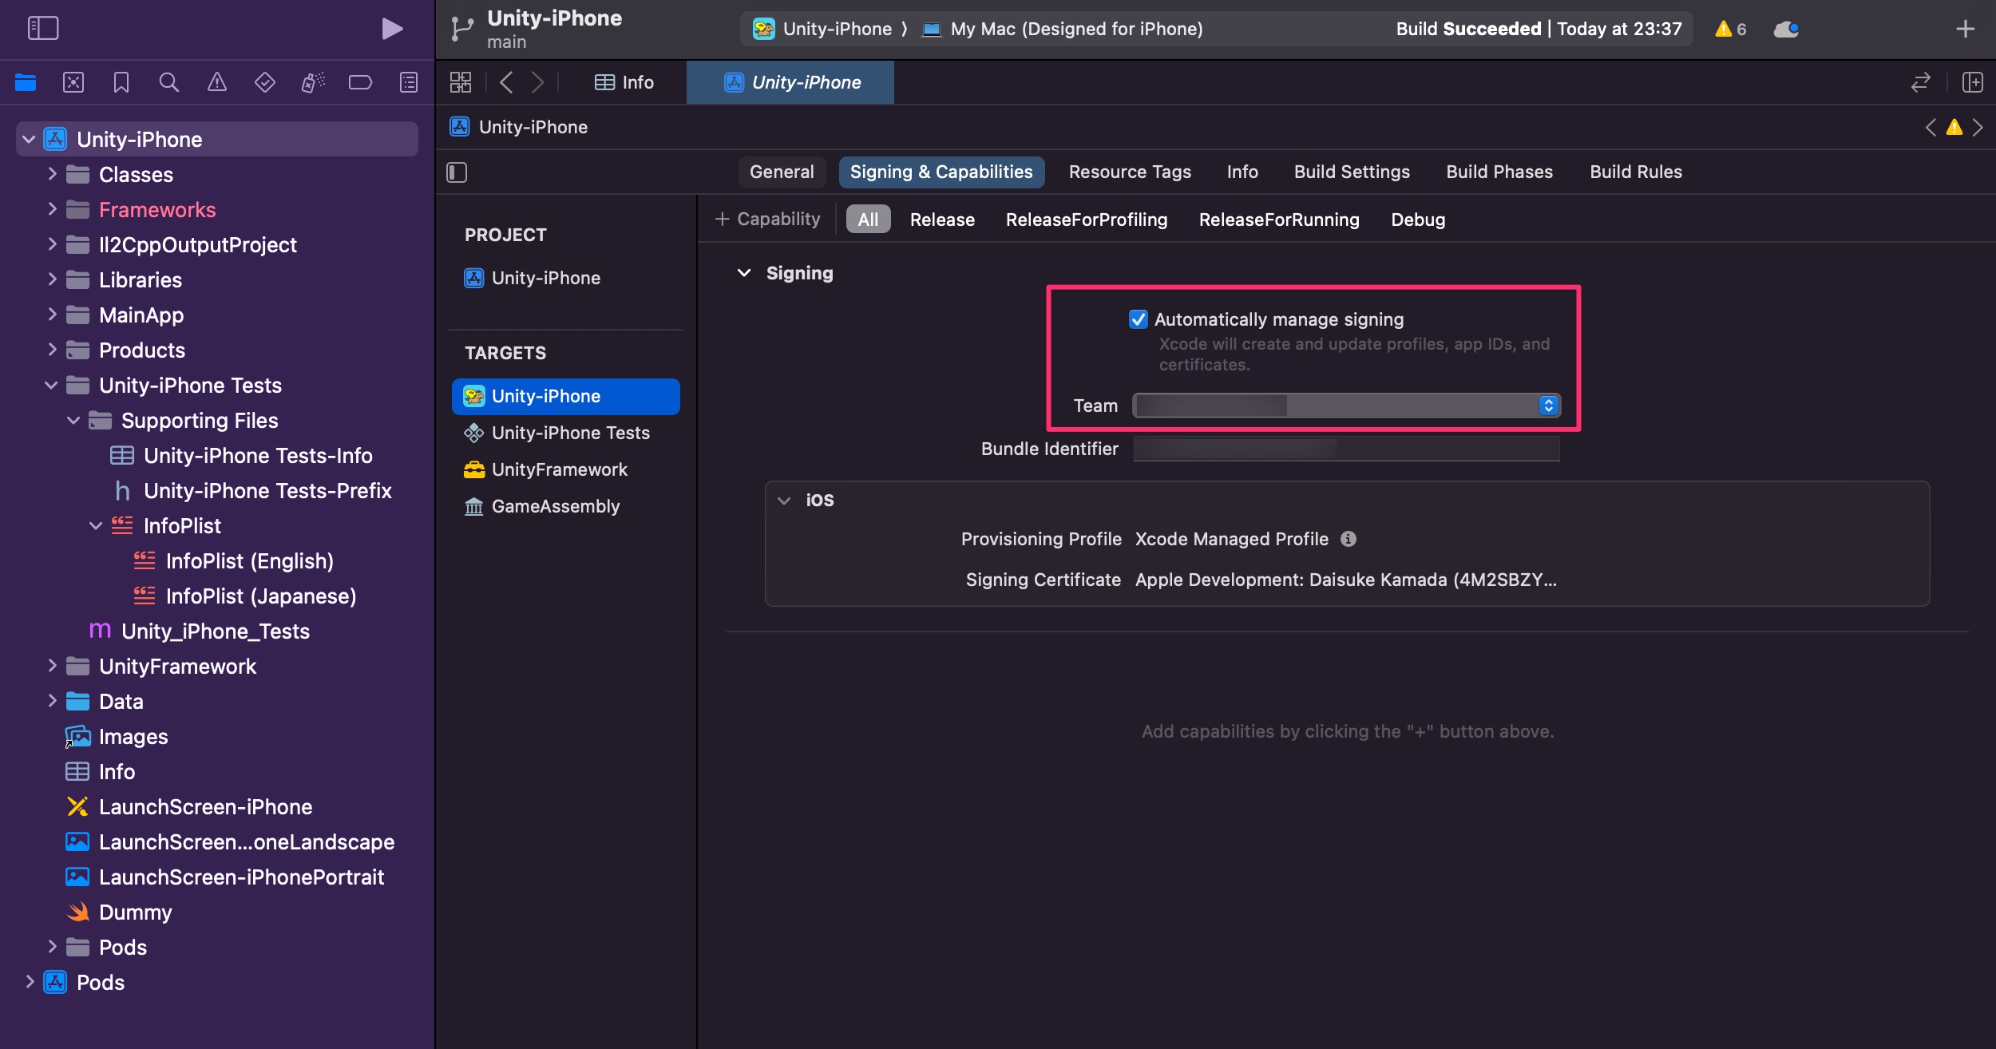Collapse the Unity-iPhone Tests folder
The image size is (1996, 1049).
click(52, 386)
